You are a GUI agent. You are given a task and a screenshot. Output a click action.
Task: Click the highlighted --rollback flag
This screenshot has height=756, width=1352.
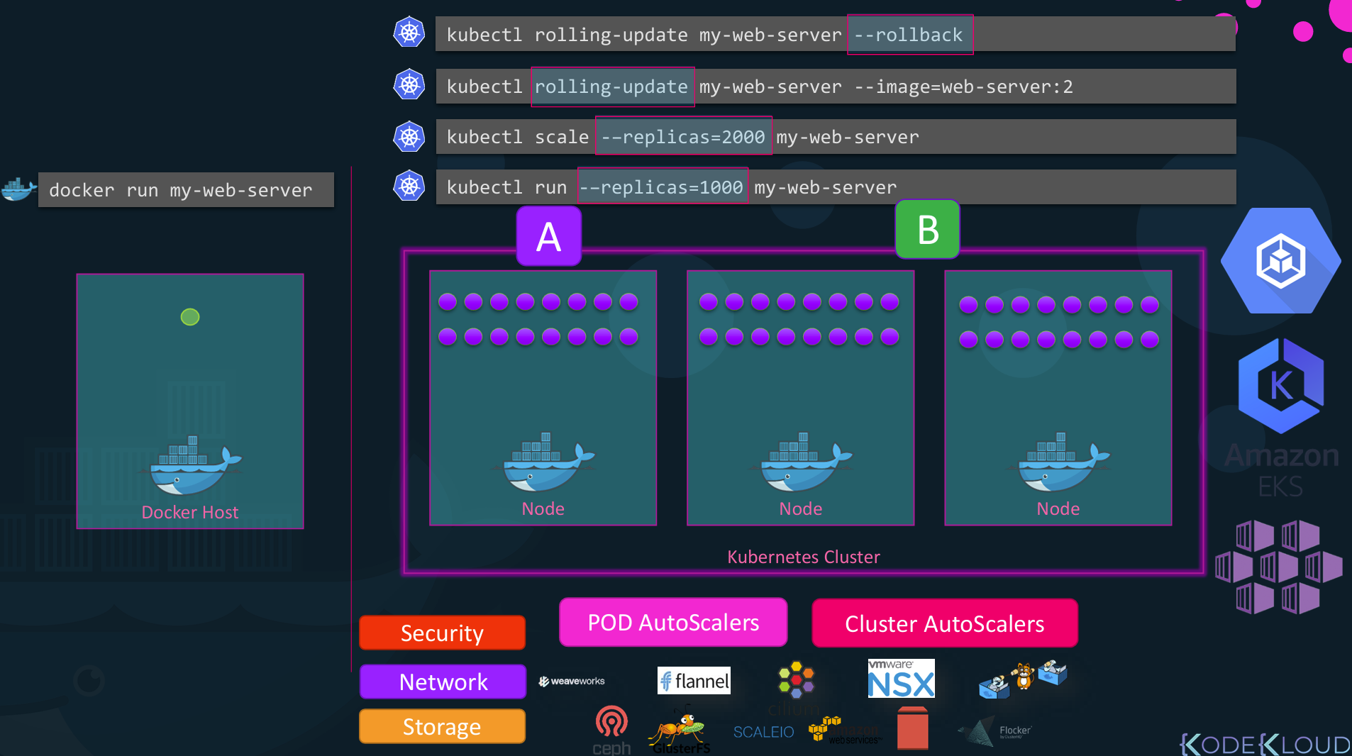(910, 35)
